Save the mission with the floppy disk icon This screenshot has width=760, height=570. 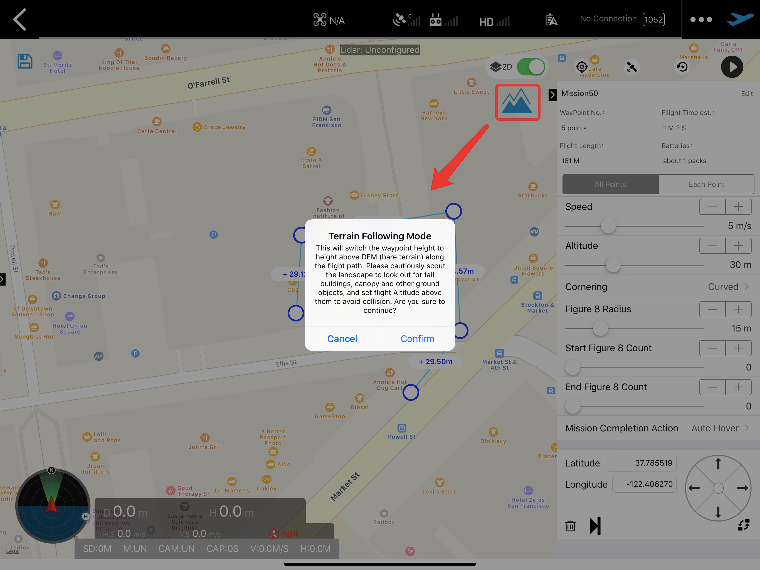25,62
